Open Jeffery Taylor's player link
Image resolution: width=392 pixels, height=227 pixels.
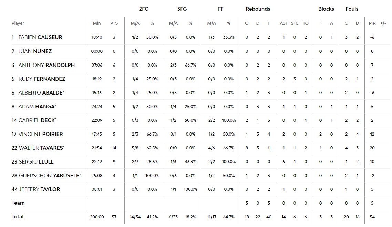(x=39, y=189)
